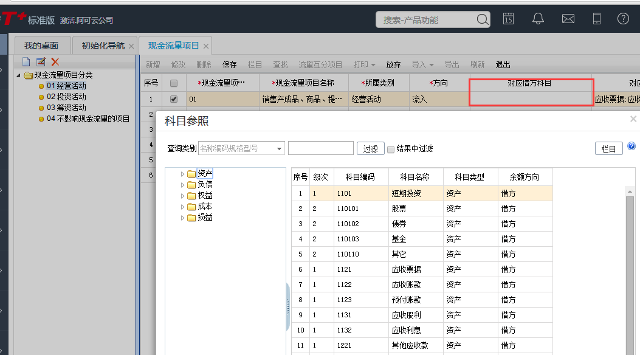Click the 过滤 button
The height and width of the screenshot is (355, 640).
[371, 148]
